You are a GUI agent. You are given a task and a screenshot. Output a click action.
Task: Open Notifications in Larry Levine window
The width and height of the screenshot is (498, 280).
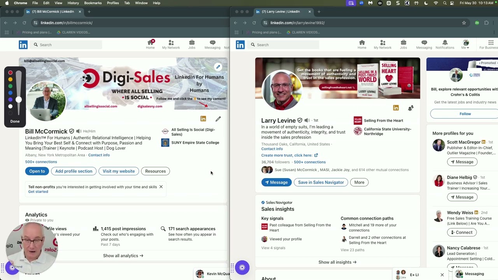445,44
